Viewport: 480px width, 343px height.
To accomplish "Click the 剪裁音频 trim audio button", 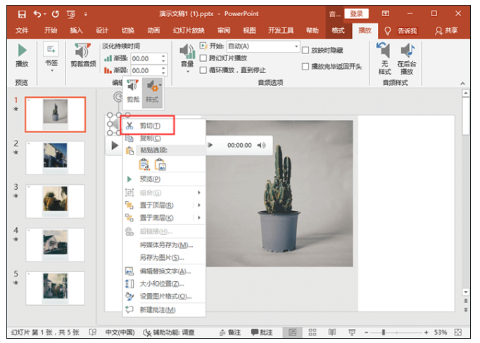I will coord(83,56).
